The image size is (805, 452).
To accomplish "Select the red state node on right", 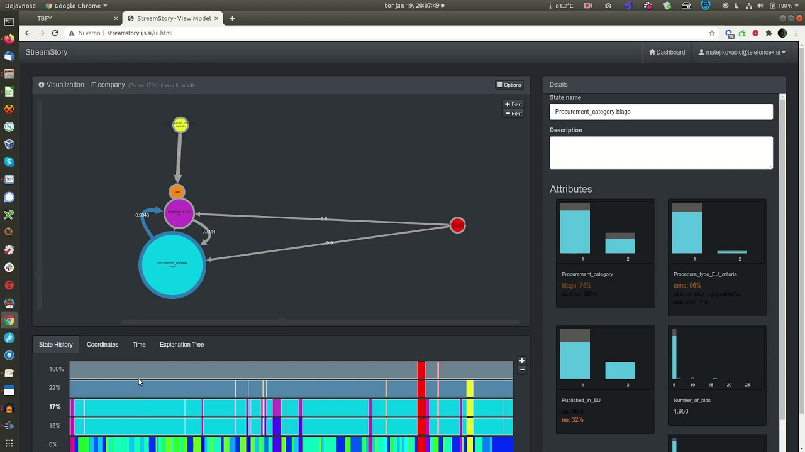I will [x=458, y=225].
